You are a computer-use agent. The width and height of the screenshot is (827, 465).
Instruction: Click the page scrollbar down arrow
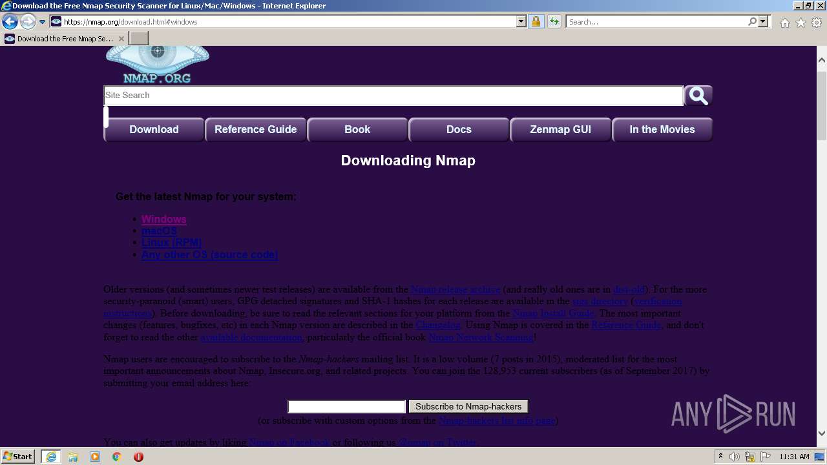(x=822, y=434)
